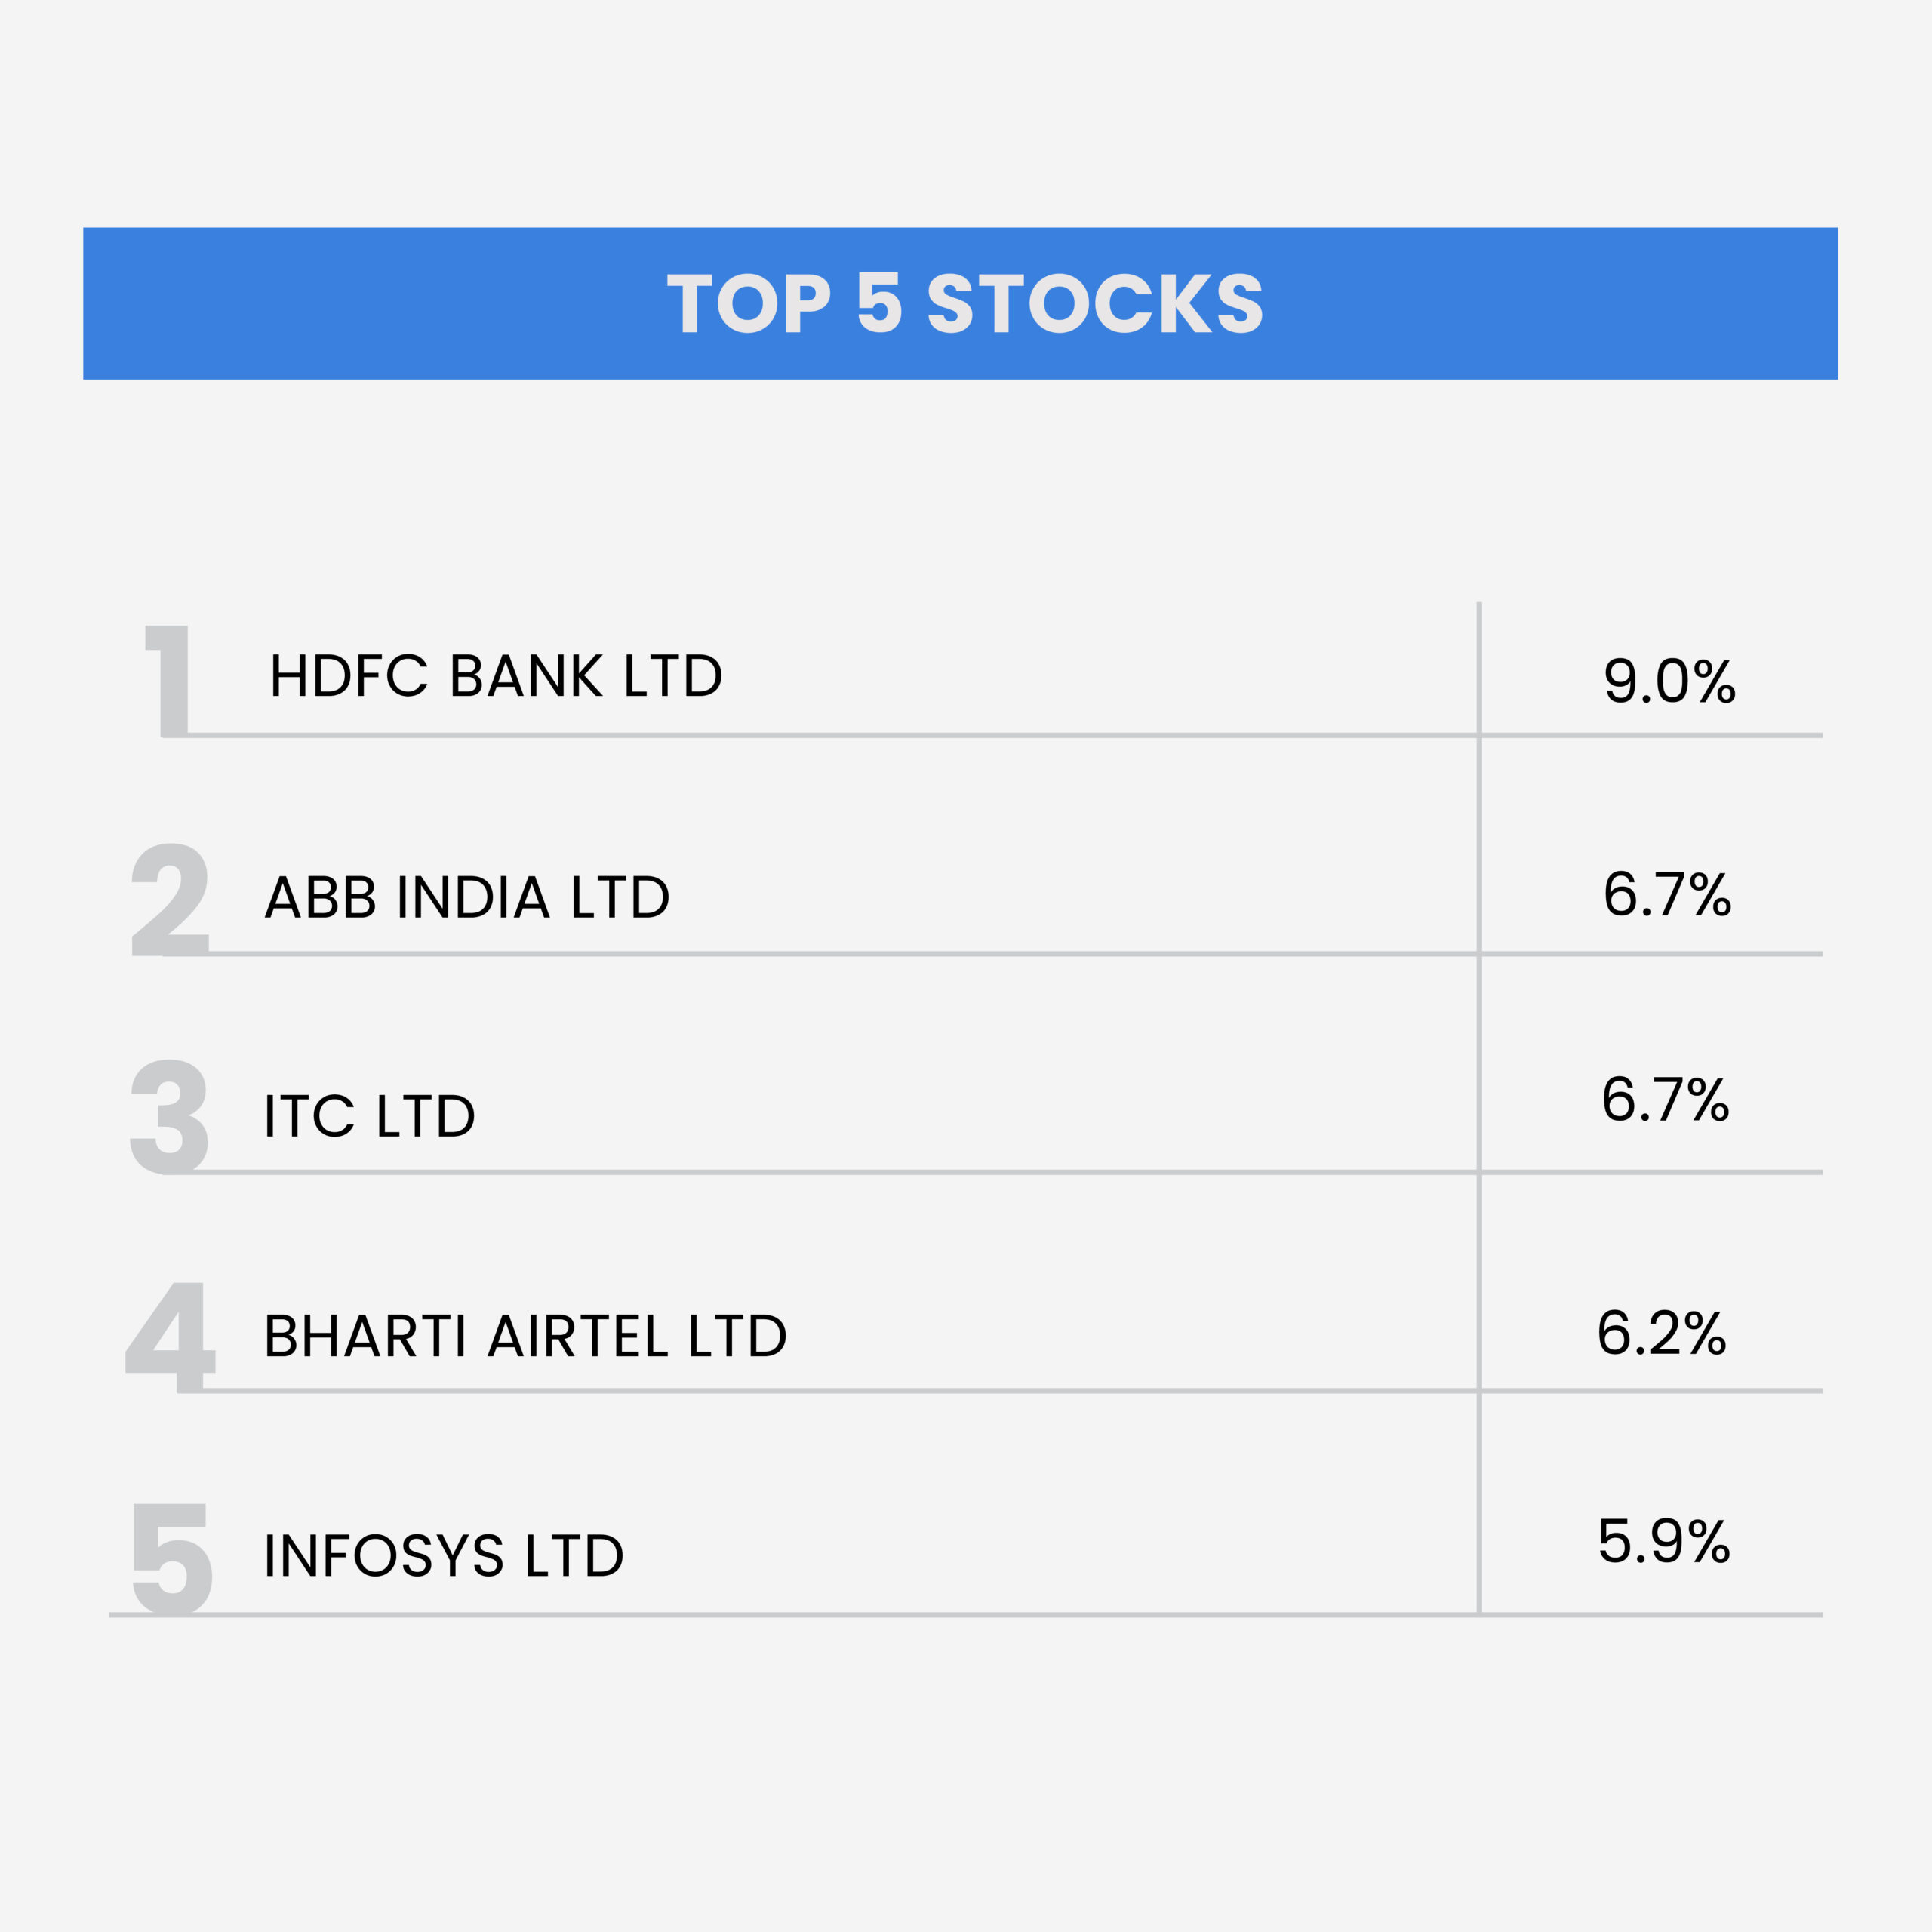1932x1932 pixels.
Task: Click the rank number 1 icon
Action: coord(167,682)
